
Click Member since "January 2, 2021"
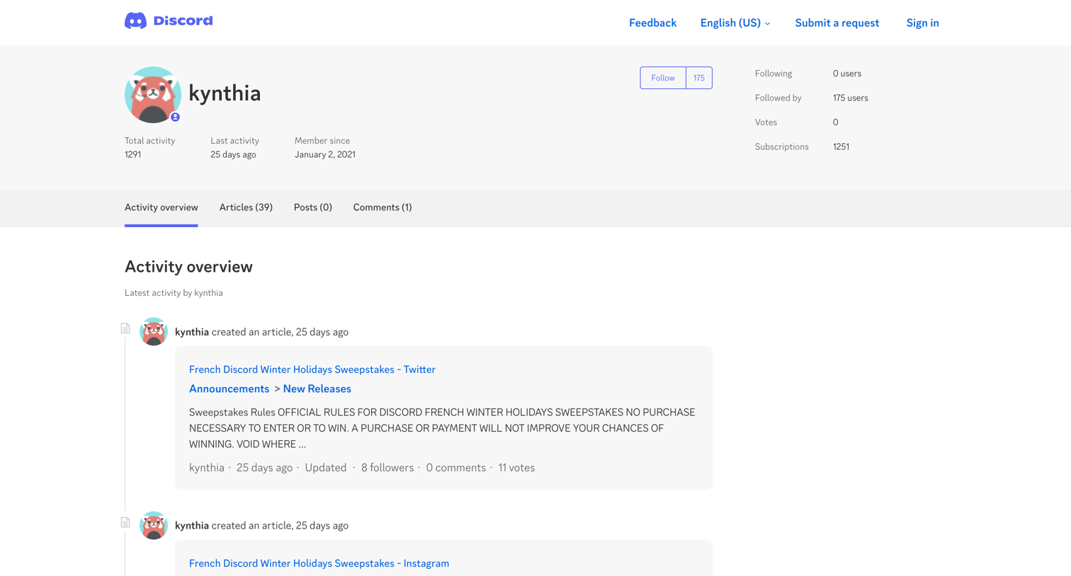[325, 154]
